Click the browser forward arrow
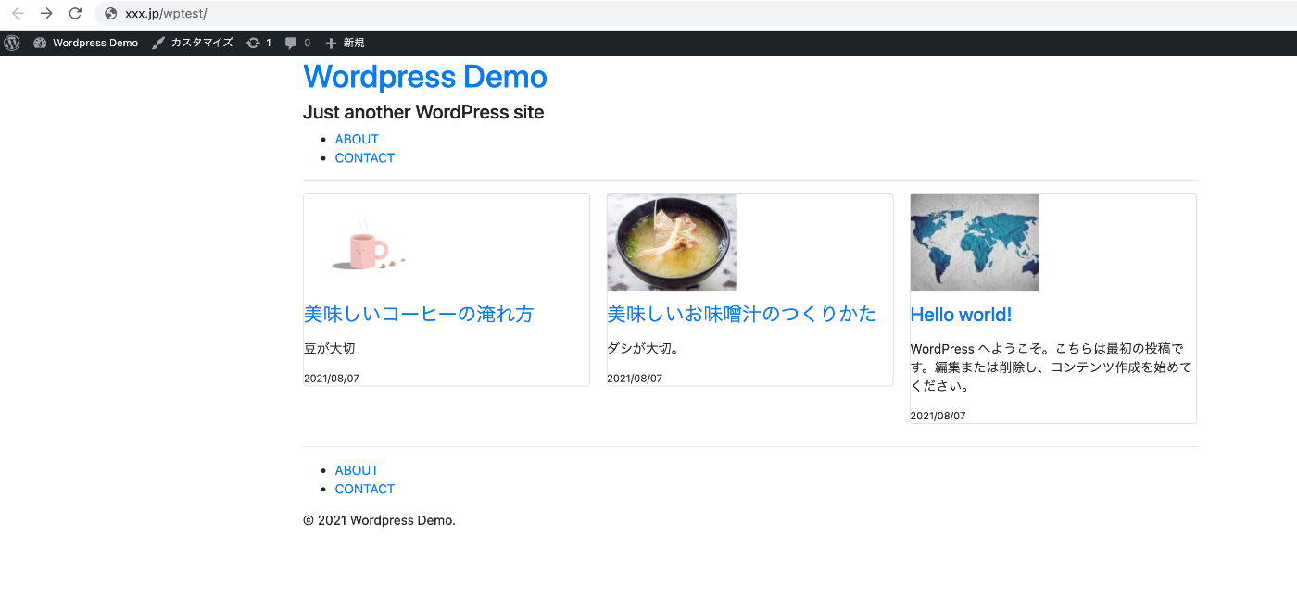The image size is (1297, 597). pos(46,14)
